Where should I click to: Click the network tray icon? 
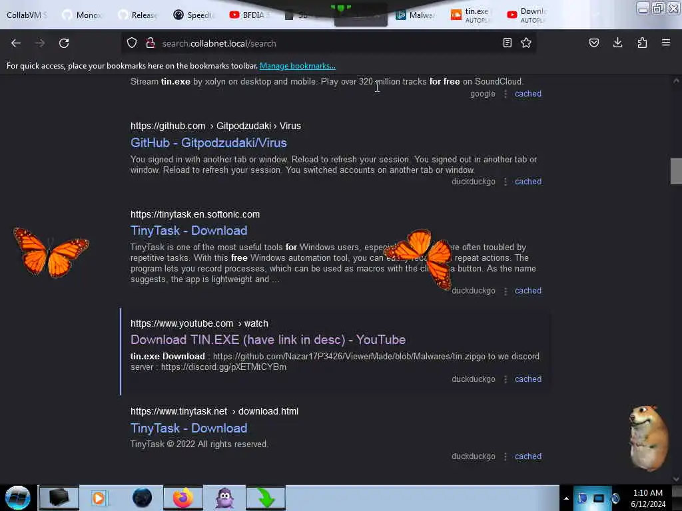599,498
